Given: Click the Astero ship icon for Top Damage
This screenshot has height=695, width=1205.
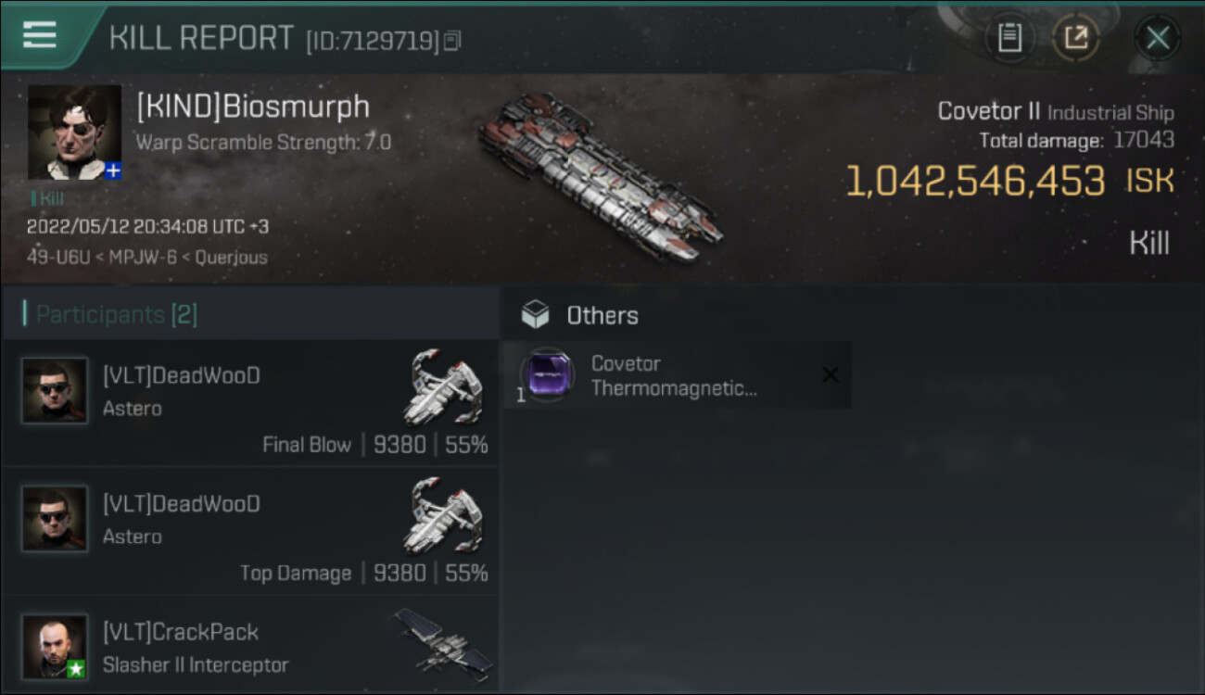Looking at the screenshot, I should point(444,514).
